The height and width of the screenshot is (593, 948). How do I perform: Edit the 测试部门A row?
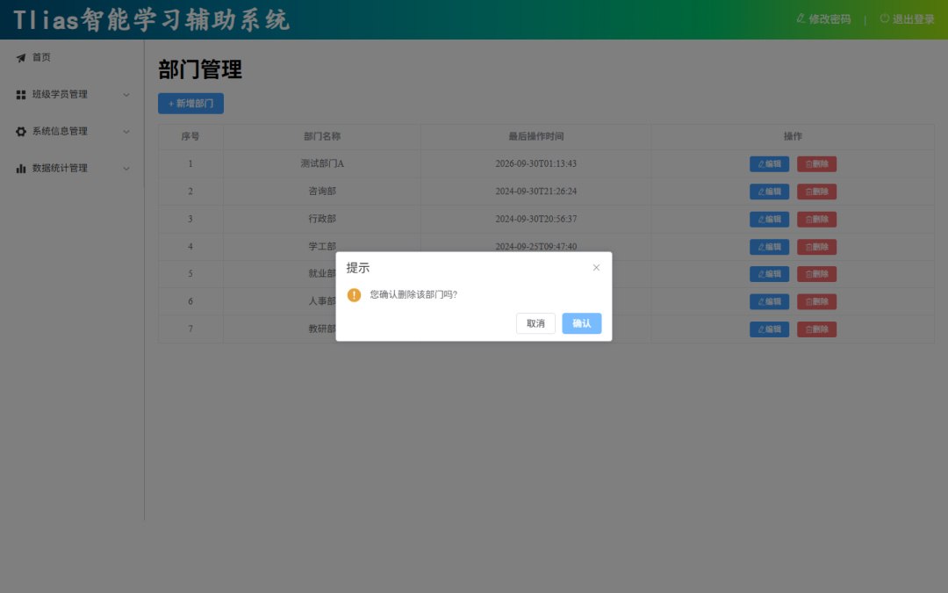769,164
